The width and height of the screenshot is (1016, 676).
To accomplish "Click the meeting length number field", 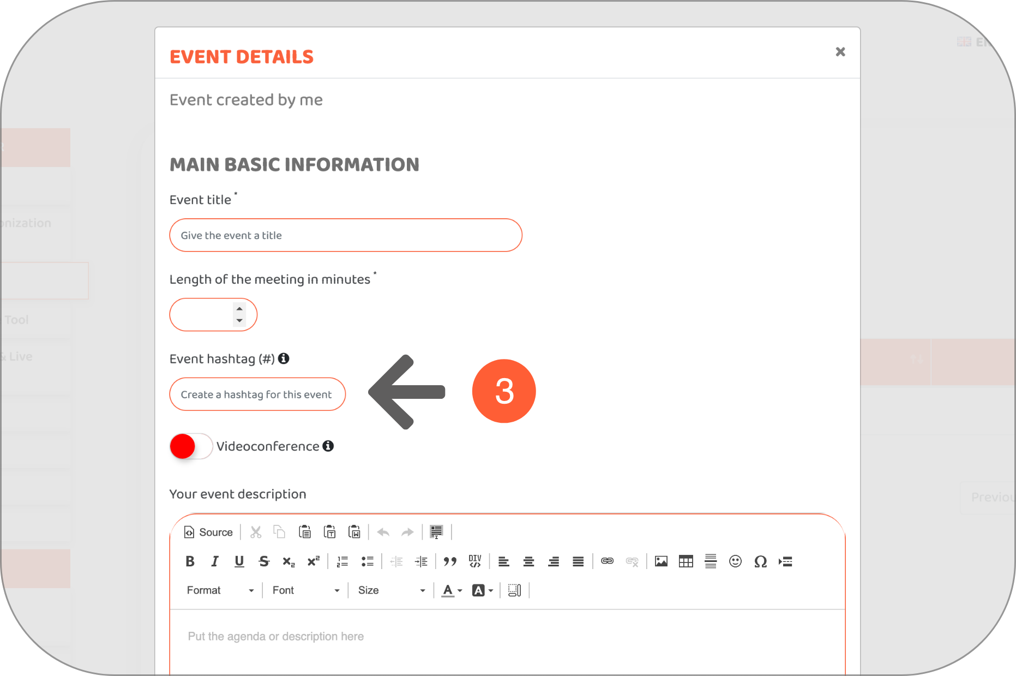I will click(x=213, y=315).
